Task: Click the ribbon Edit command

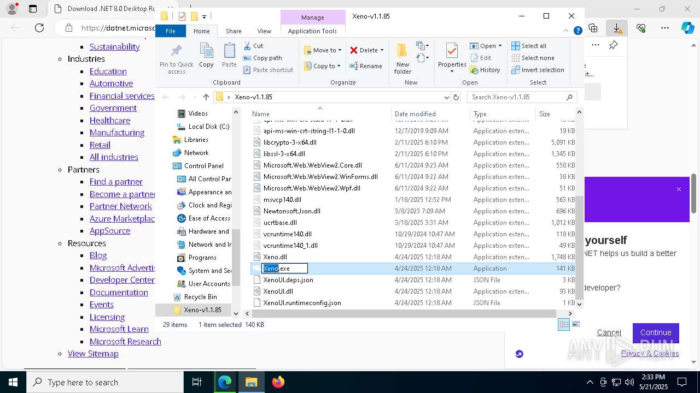Action: (x=481, y=58)
